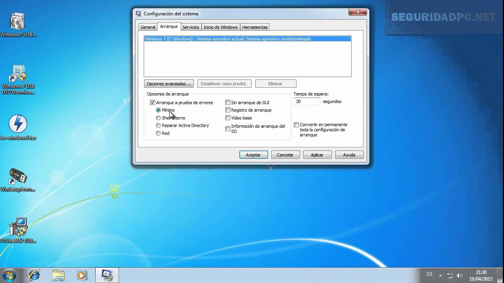Select the Mínimo radio option
The image size is (504, 283).
158,110
